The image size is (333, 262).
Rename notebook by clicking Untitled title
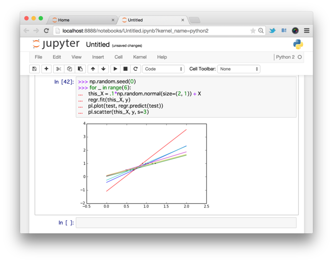click(x=98, y=44)
